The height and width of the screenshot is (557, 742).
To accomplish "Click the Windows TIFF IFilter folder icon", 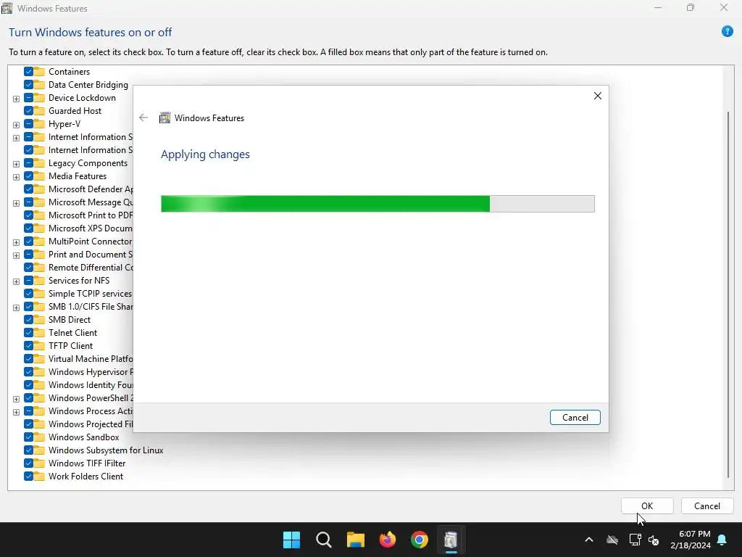I will 39,463.
